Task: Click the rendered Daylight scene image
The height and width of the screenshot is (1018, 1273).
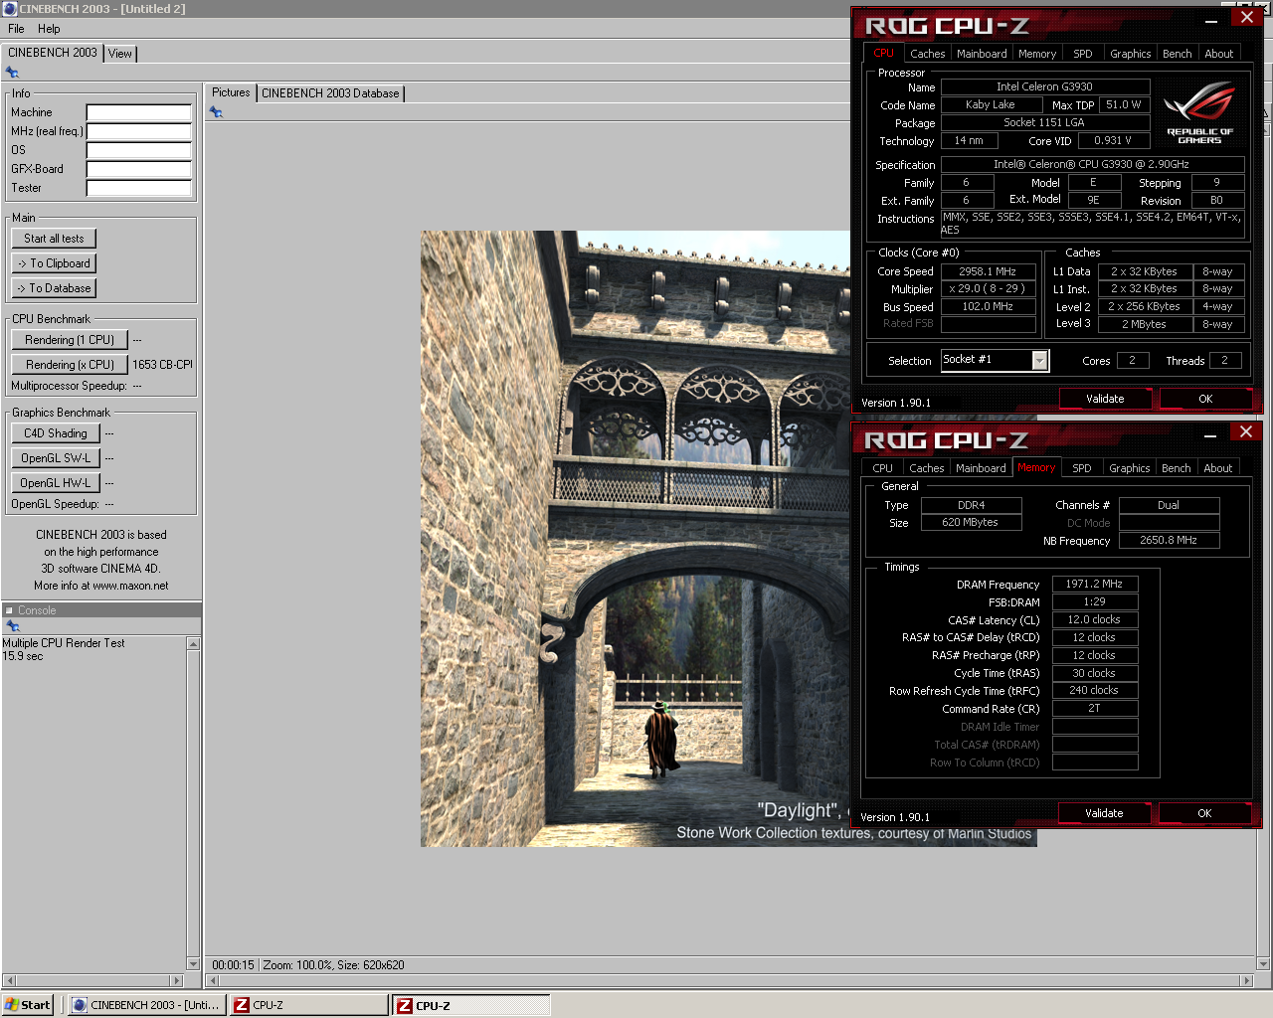Action: [x=728, y=539]
